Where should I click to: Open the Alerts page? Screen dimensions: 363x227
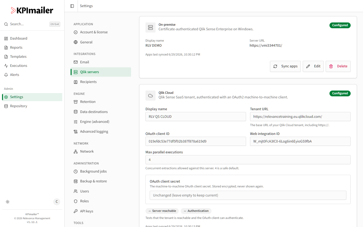click(32, 75)
